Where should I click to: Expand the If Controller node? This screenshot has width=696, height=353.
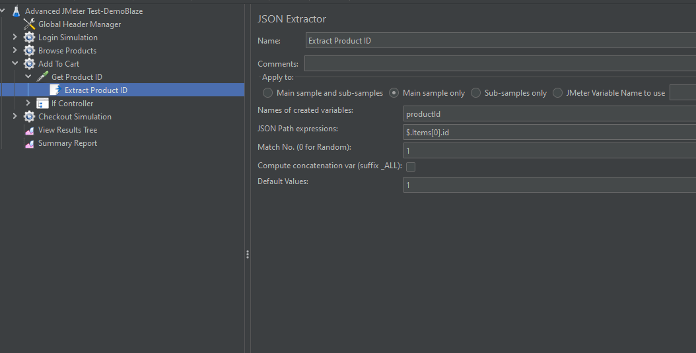pos(28,103)
